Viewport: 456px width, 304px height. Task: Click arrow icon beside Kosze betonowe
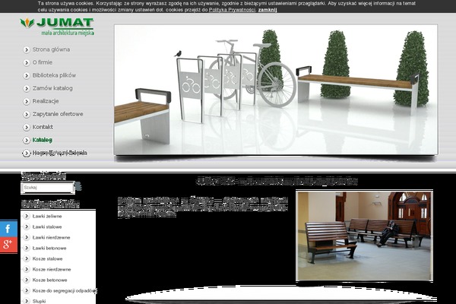27,280
